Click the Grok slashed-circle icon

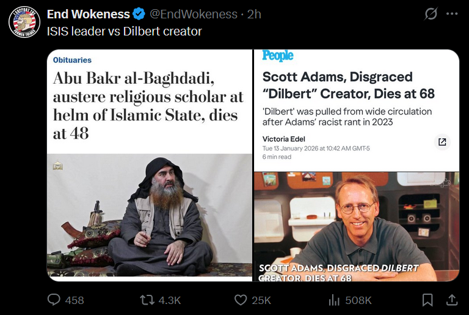[x=431, y=14]
